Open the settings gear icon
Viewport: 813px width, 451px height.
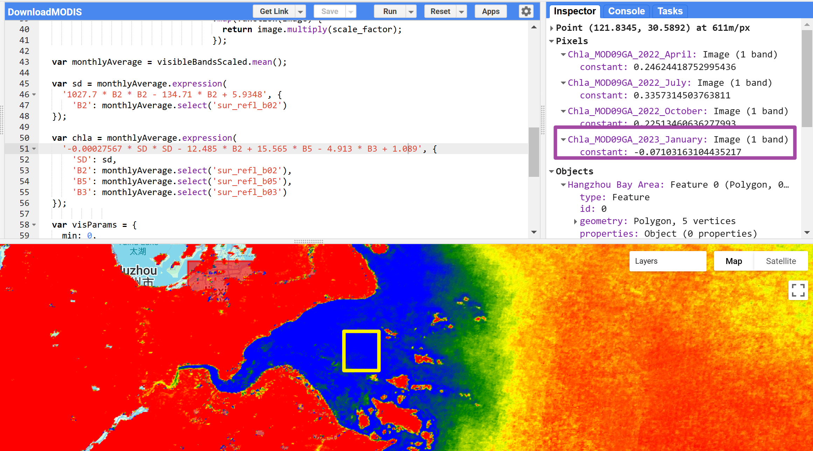pyautogui.click(x=526, y=11)
